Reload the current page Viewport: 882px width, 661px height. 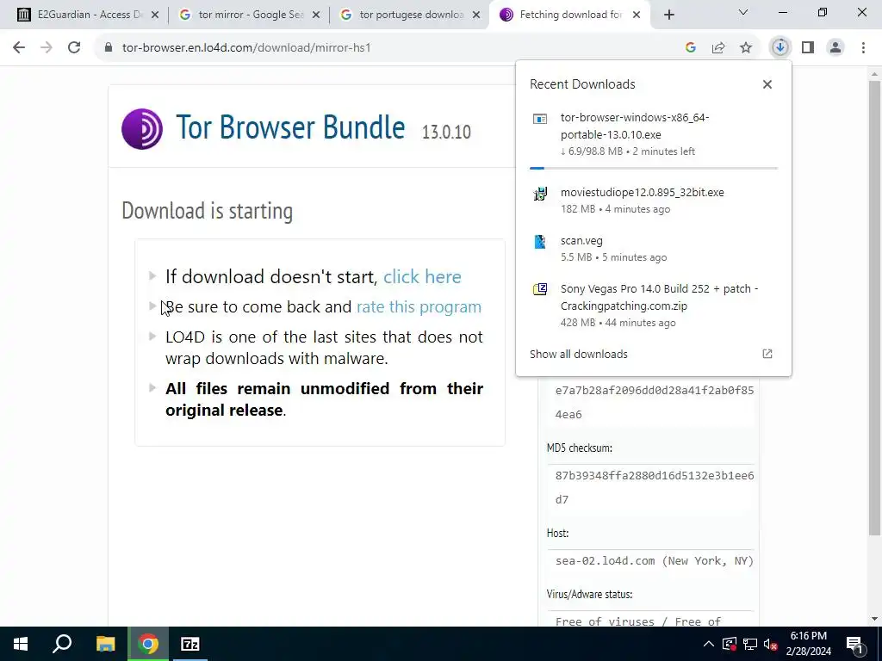(x=74, y=48)
